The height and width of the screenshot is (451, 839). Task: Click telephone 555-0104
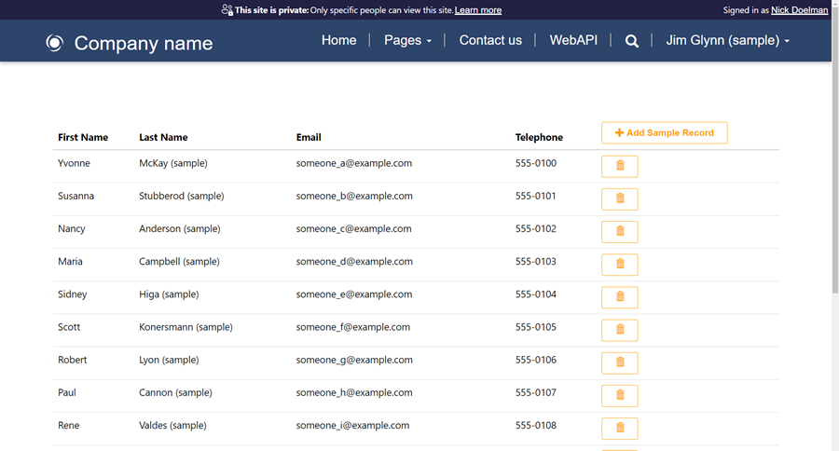click(536, 294)
